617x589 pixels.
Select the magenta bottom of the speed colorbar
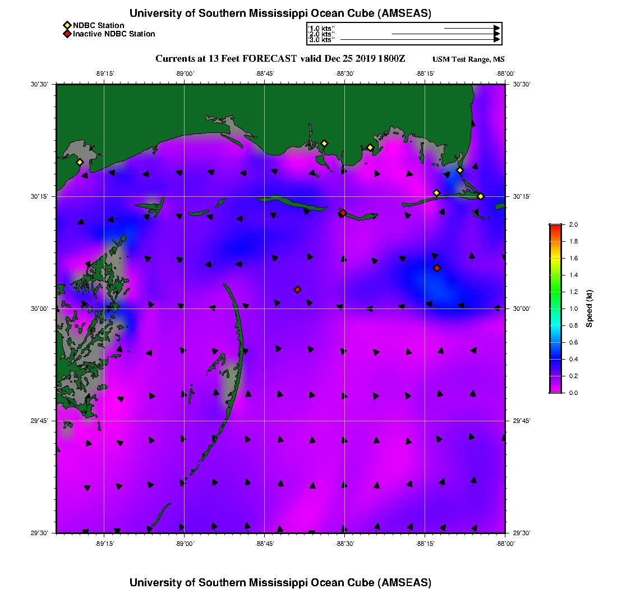(x=555, y=390)
